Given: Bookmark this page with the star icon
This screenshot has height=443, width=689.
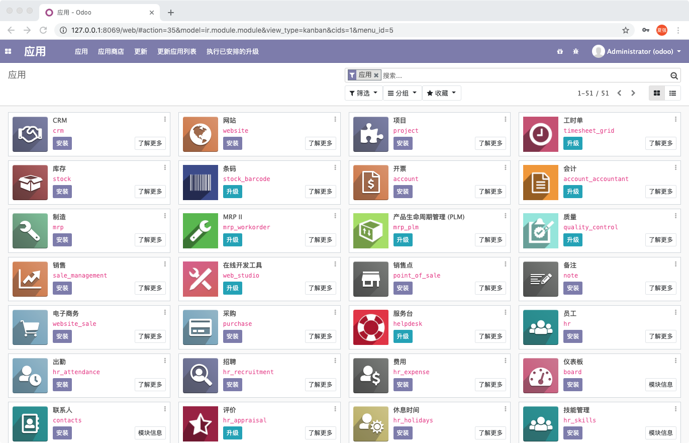Looking at the screenshot, I should 626,30.
